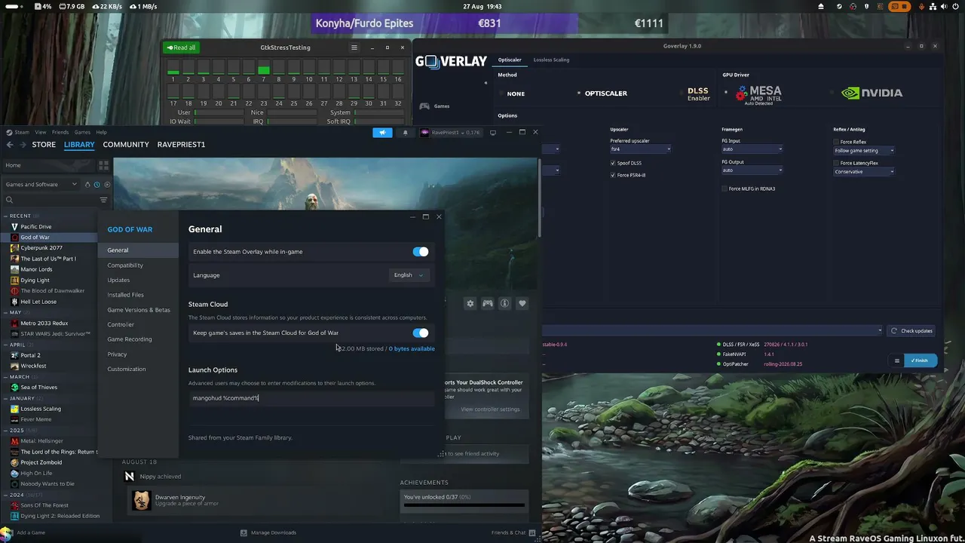
Task: Open Steam account dropdown RavePriest1
Action: 450,133
